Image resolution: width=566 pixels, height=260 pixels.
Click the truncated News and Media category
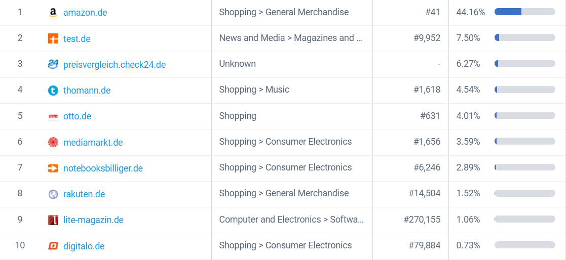[x=290, y=38]
